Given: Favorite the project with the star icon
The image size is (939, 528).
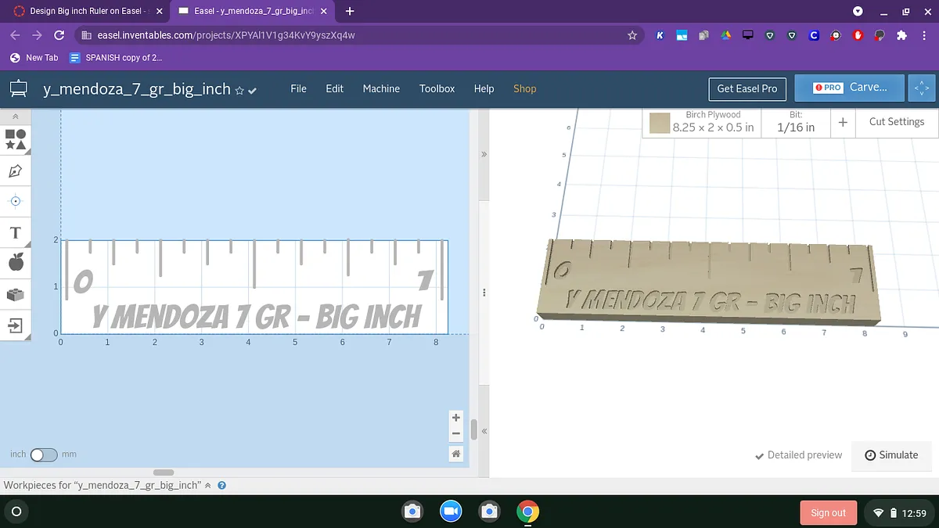Looking at the screenshot, I should coord(240,90).
